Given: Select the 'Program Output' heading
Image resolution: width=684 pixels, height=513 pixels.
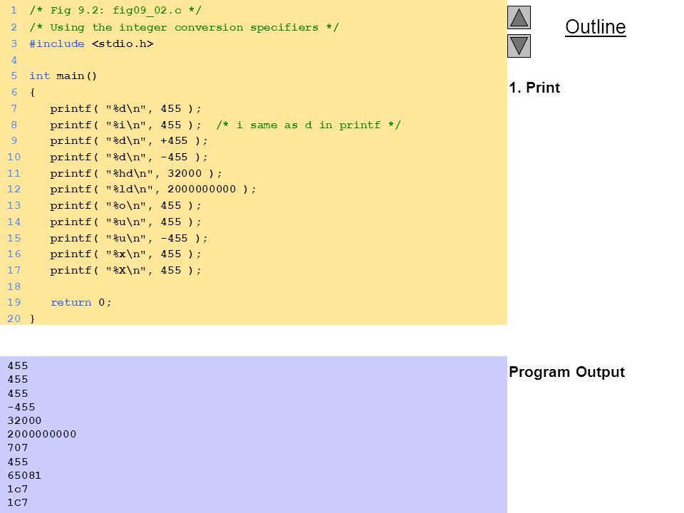Looking at the screenshot, I should tap(566, 372).
